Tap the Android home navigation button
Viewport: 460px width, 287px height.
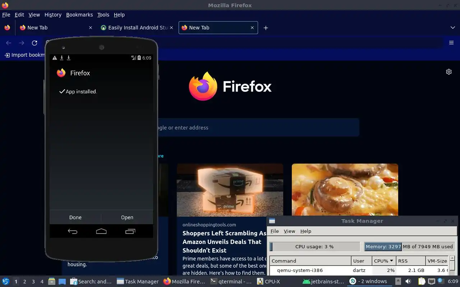pos(101,231)
